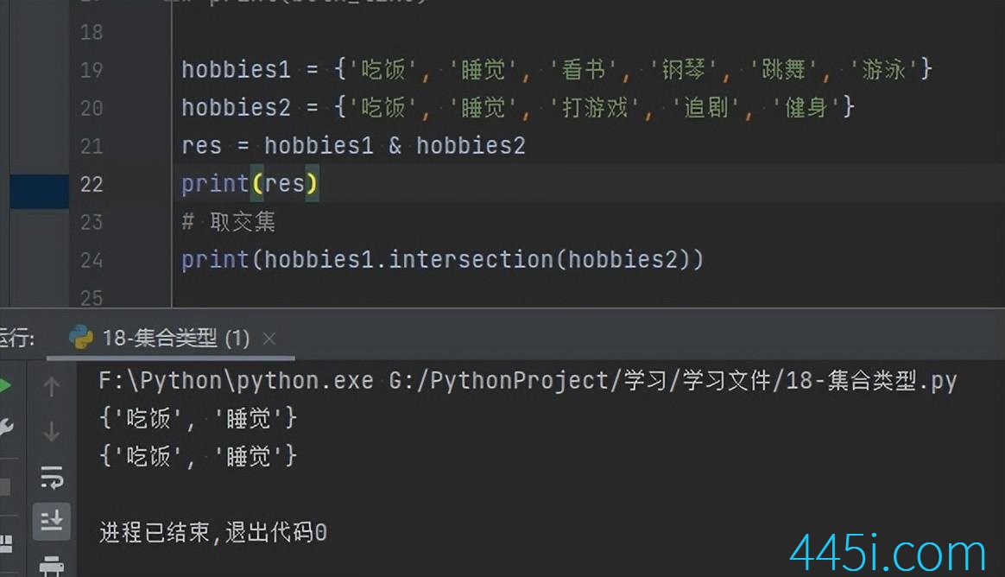Click the print icon in run toolbar

point(51,565)
